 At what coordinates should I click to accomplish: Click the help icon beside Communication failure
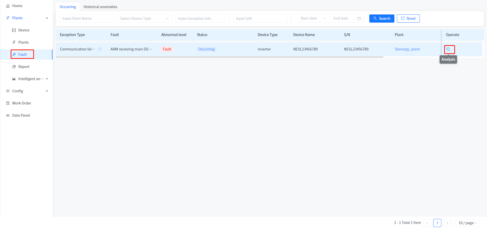(100, 49)
